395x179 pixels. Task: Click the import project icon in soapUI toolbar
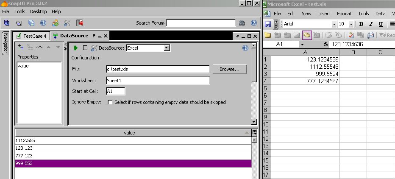[19, 23]
